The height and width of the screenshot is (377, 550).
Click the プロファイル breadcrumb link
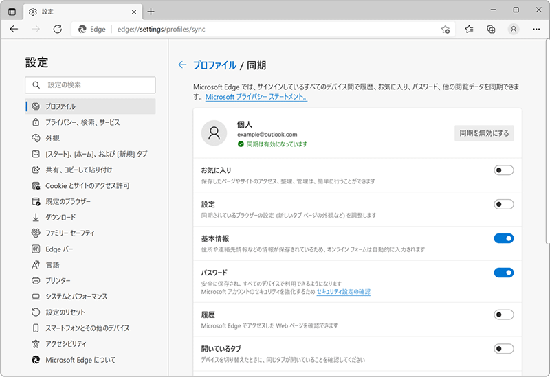pos(215,65)
